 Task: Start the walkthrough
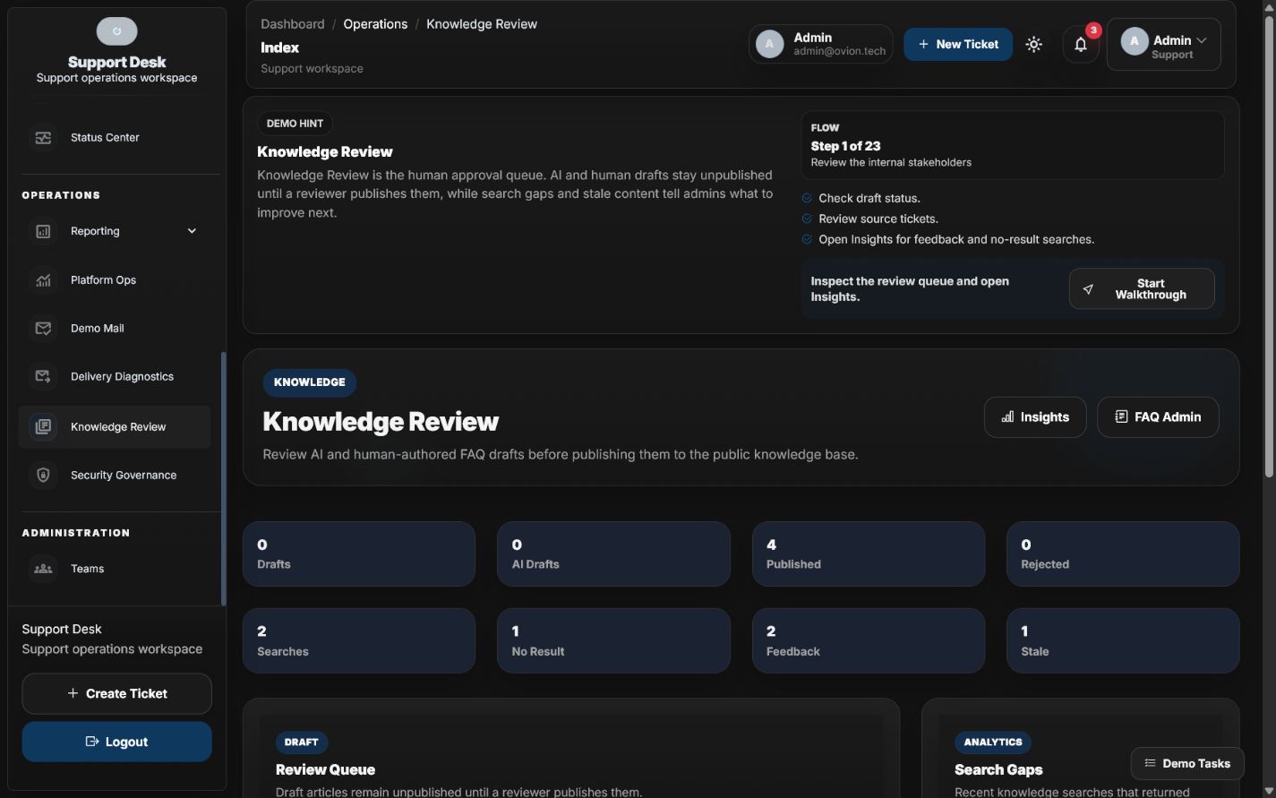[1142, 289]
